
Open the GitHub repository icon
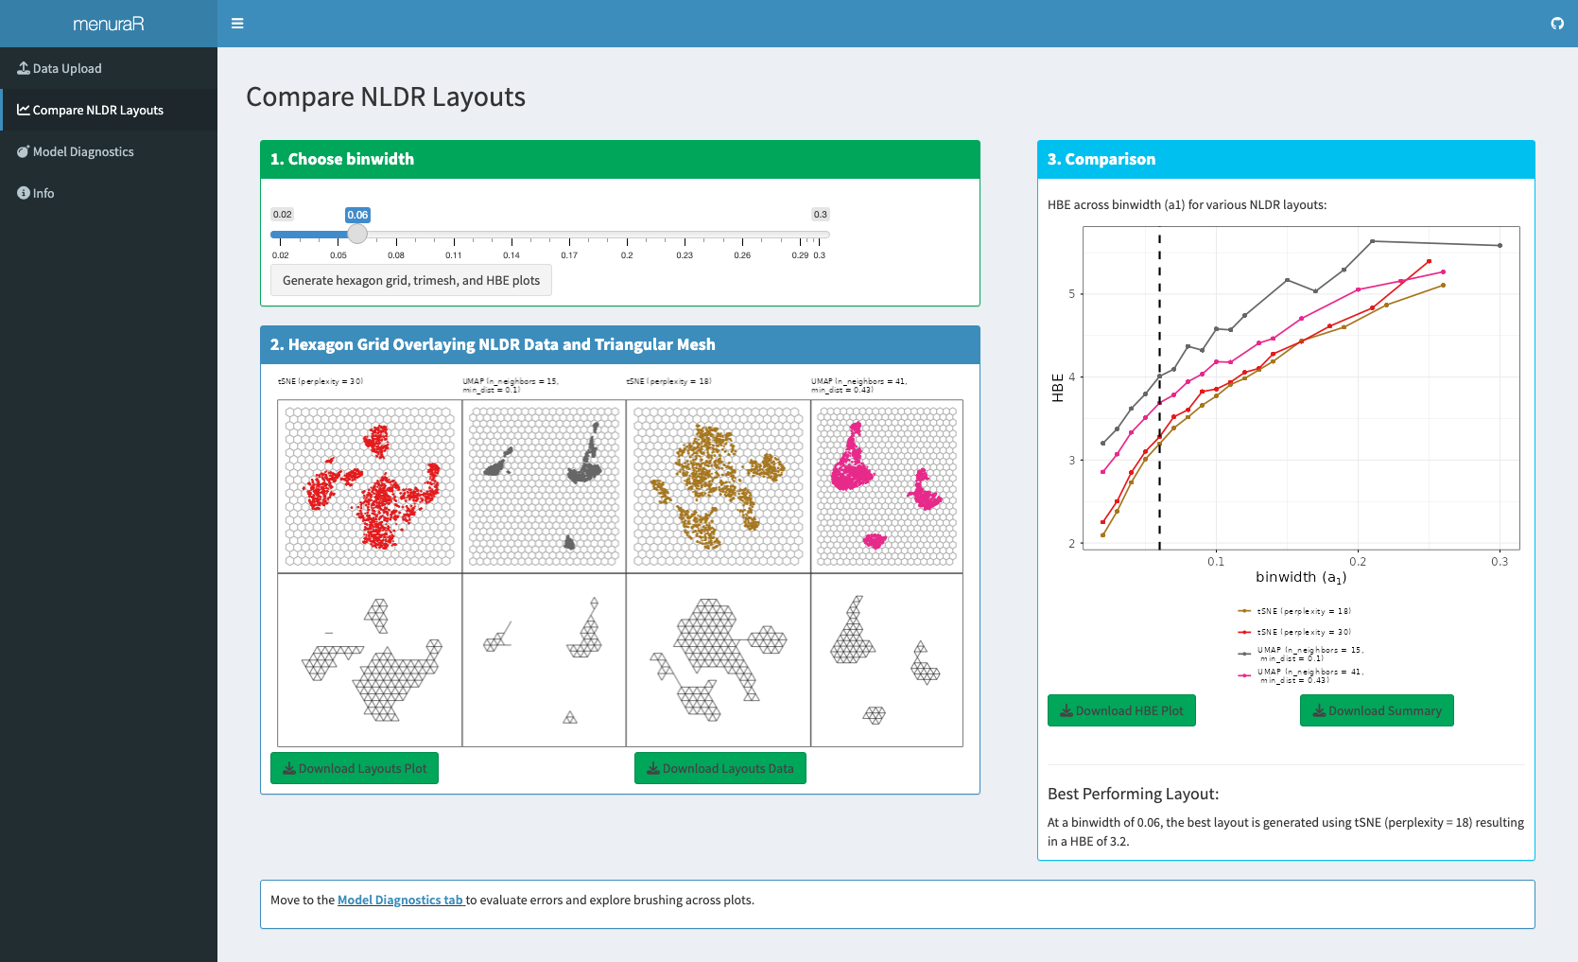[x=1556, y=23]
